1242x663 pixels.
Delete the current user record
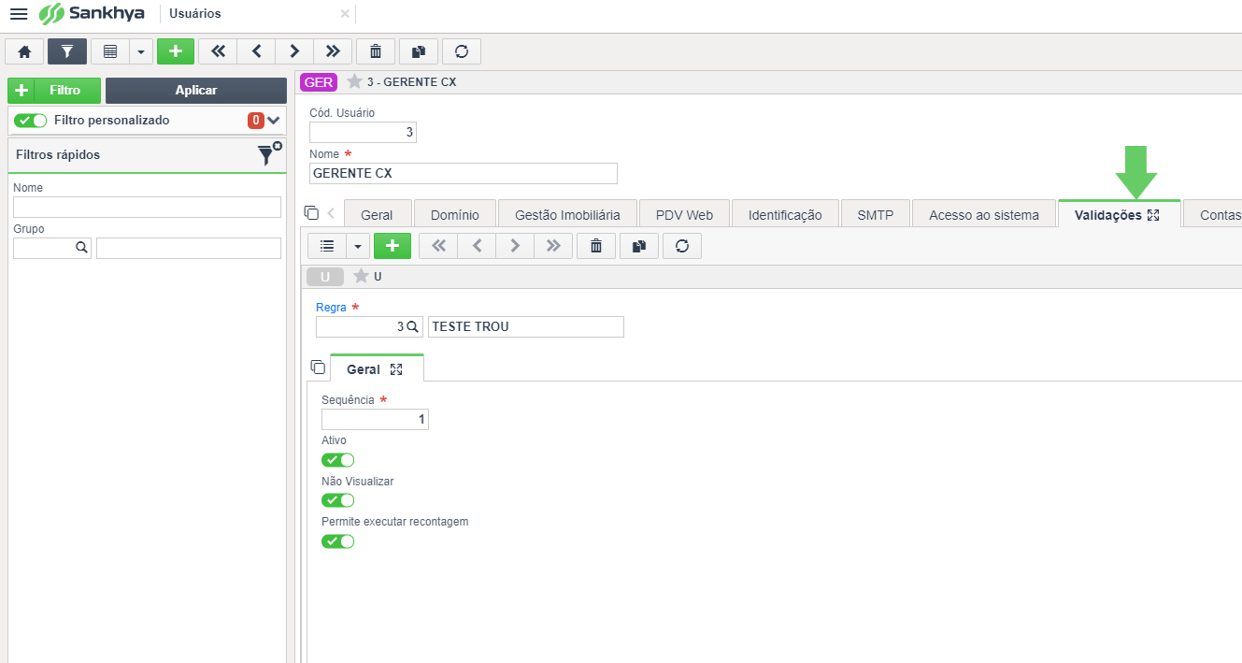(376, 51)
